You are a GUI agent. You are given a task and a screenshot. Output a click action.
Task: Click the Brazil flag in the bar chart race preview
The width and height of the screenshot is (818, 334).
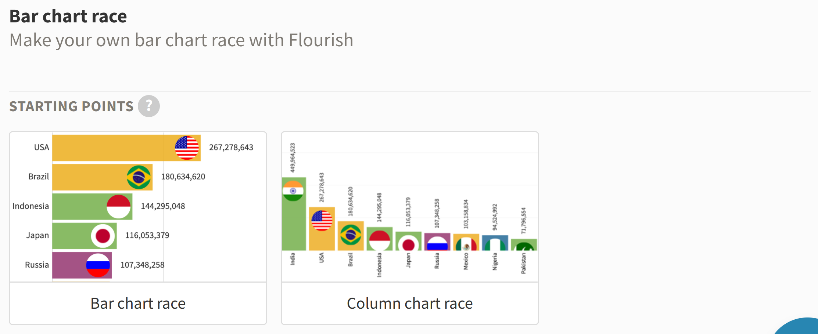(139, 177)
